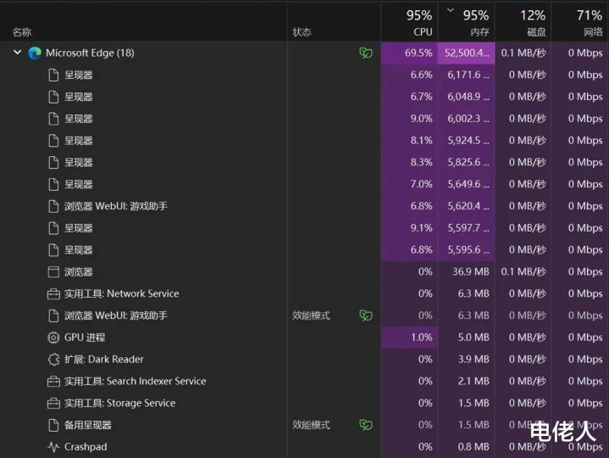Click the 1.0% CPU cell of GPU 进程
Viewport: 609px width, 458px height.
pos(409,338)
